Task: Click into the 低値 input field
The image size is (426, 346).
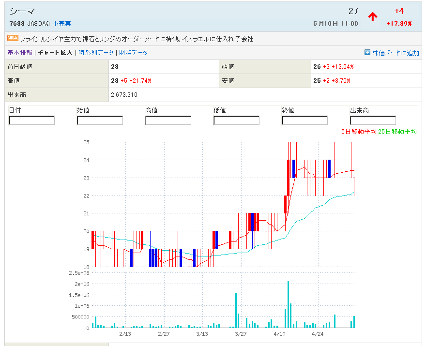Action: click(236, 120)
